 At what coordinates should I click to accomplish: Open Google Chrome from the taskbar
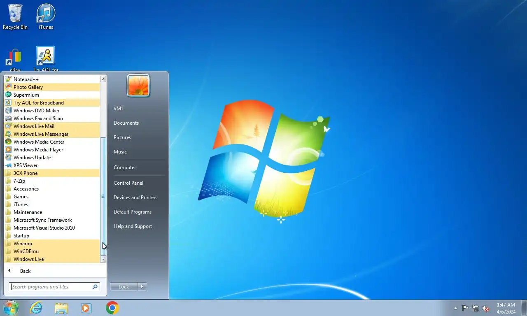[112, 308]
